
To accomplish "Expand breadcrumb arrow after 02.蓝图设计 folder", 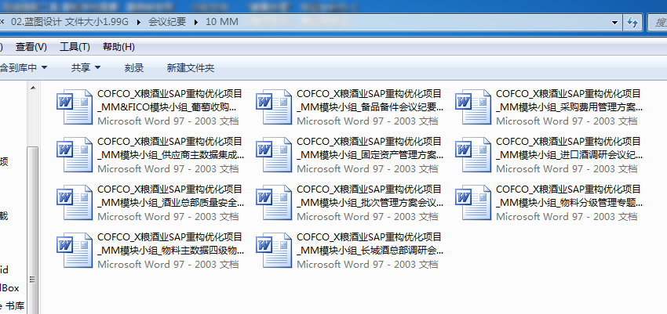I will [139, 22].
